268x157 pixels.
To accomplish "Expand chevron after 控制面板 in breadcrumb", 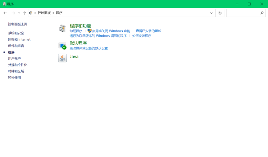I will click(53, 13).
